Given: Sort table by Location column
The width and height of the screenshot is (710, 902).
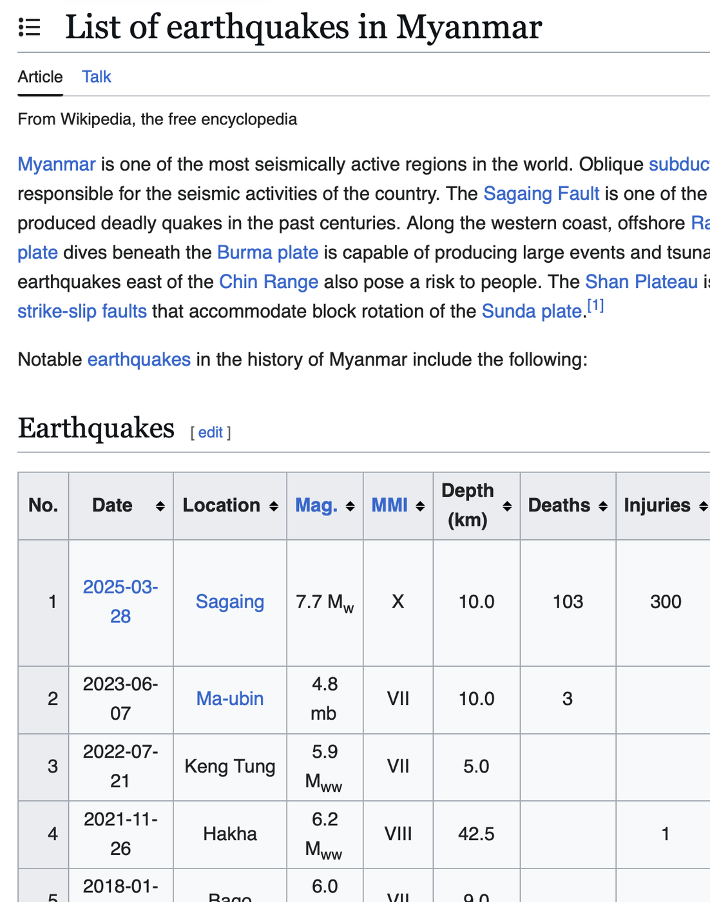Looking at the screenshot, I should 273,506.
